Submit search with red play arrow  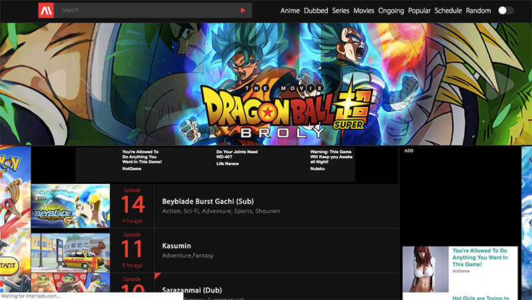click(x=243, y=11)
